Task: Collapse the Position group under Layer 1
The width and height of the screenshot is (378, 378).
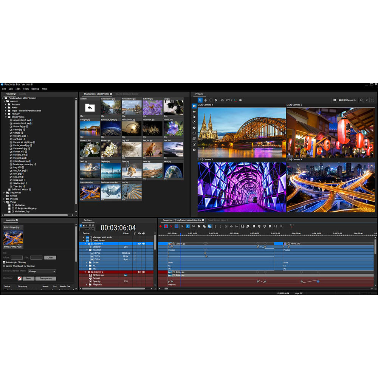Action: 87,249
